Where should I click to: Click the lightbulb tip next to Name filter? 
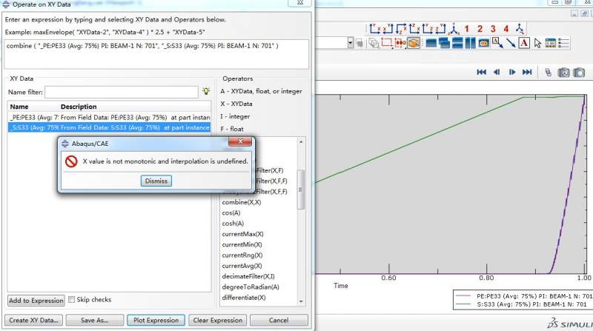click(x=206, y=91)
